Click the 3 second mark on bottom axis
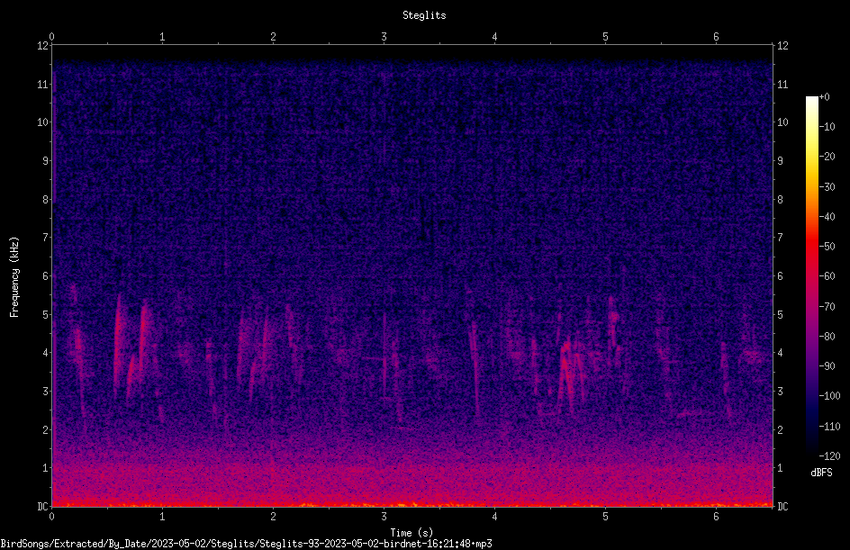The image size is (850, 550). (x=384, y=517)
